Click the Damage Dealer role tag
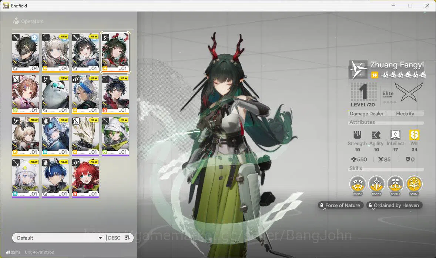Screen dimensions: 436x258 pyautogui.click(x=366, y=114)
